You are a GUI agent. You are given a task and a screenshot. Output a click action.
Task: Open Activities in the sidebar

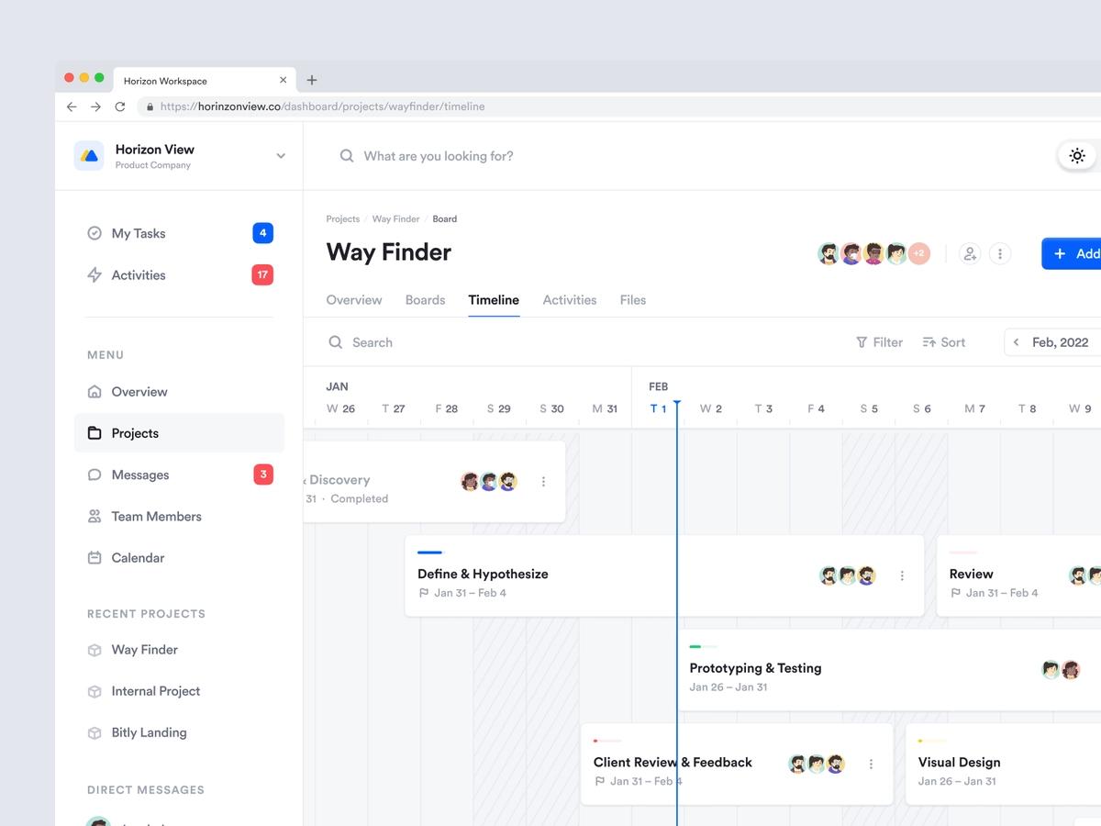tap(139, 274)
